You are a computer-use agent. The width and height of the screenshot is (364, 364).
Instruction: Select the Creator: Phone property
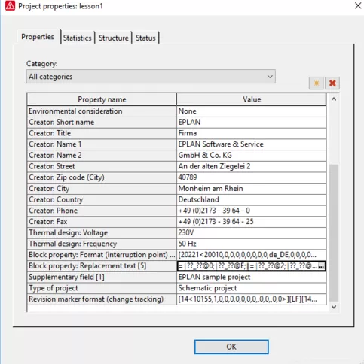tap(102, 211)
